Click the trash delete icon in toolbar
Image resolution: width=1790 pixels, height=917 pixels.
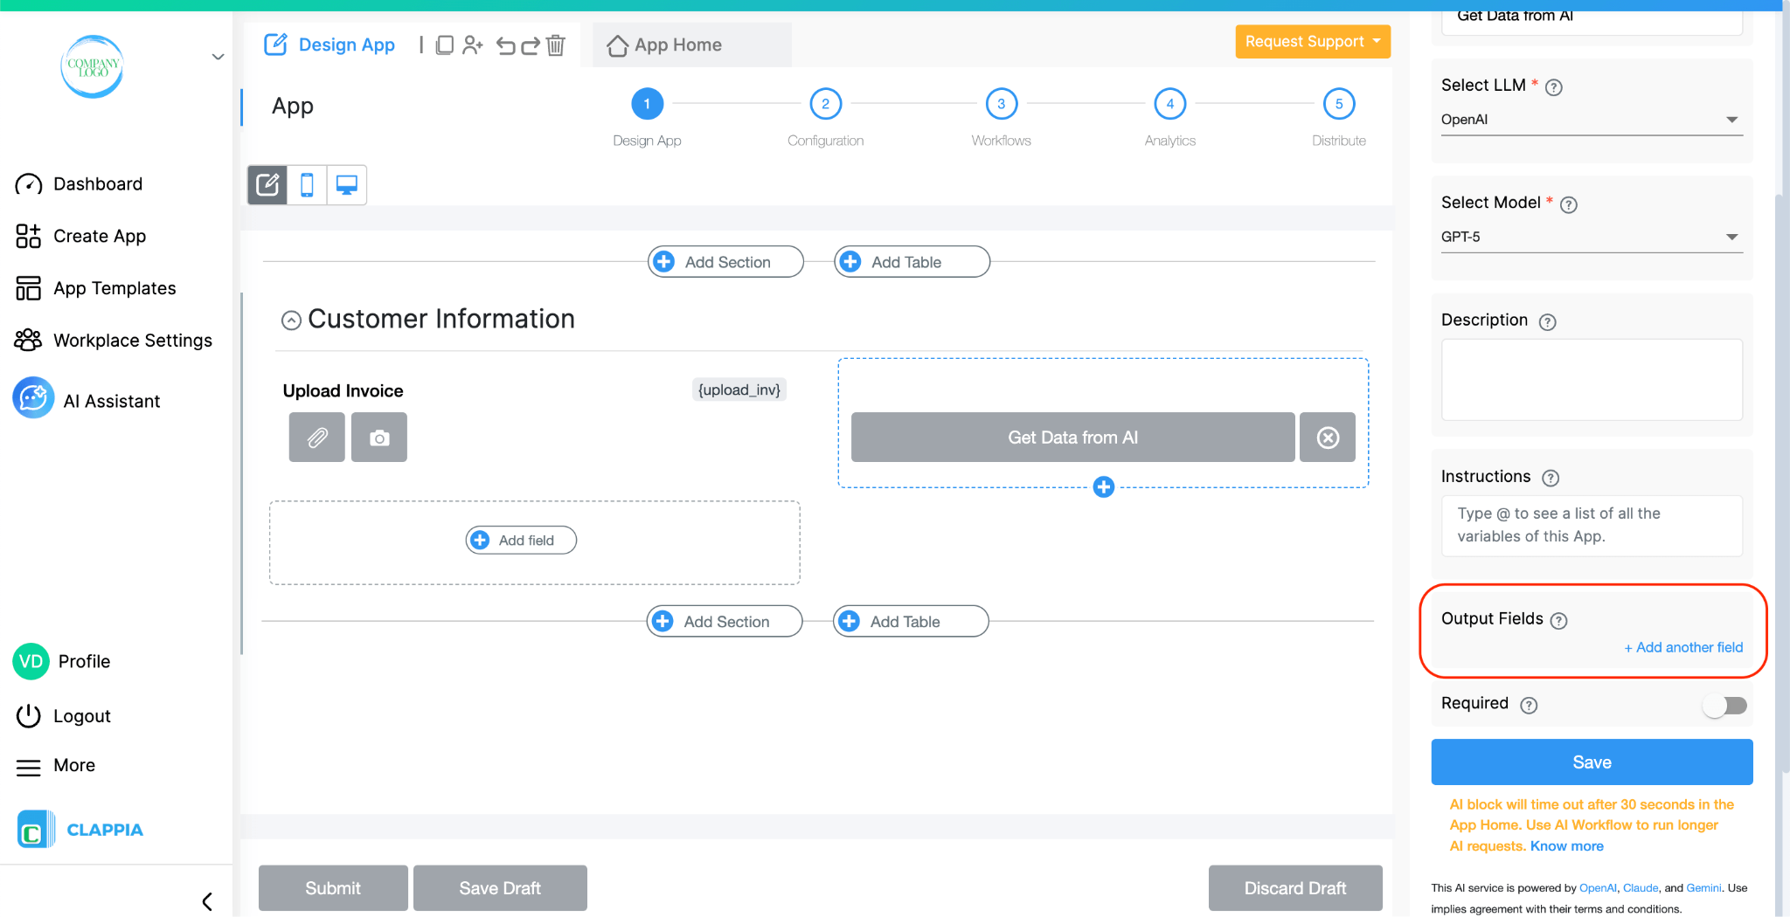556,45
